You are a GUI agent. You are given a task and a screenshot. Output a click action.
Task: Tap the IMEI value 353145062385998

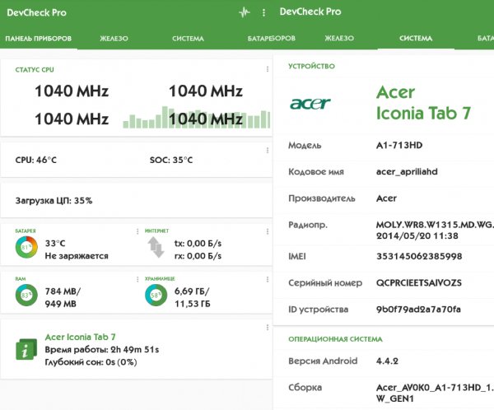pyautogui.click(x=419, y=256)
